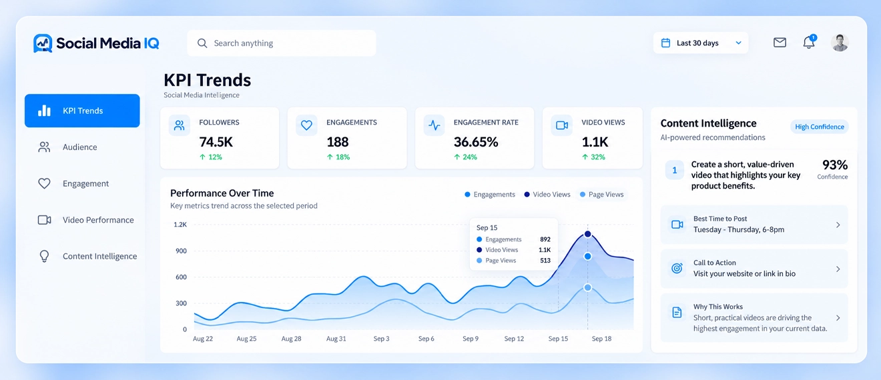881x380 pixels.
Task: Click the Engagement Rate 36.65% value
Action: pyautogui.click(x=476, y=141)
